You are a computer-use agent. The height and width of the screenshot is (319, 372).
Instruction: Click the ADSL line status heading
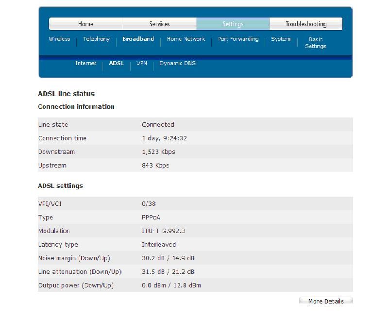coord(66,94)
